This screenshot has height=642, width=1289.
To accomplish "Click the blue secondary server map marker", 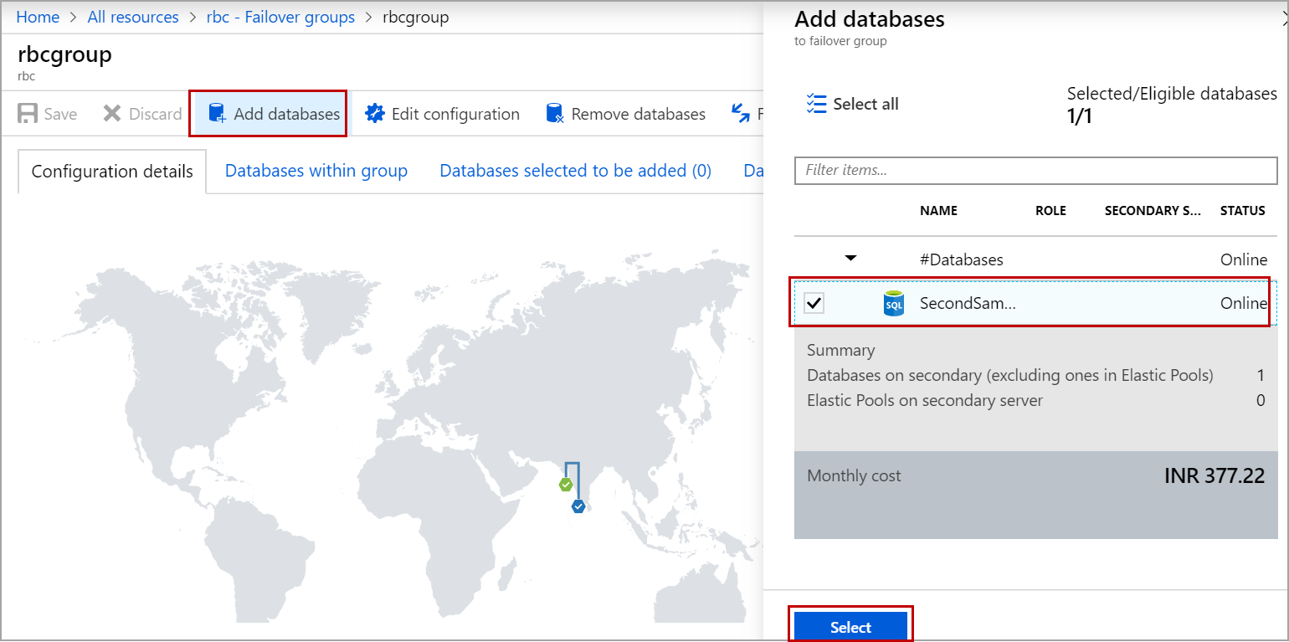I will click(x=578, y=506).
